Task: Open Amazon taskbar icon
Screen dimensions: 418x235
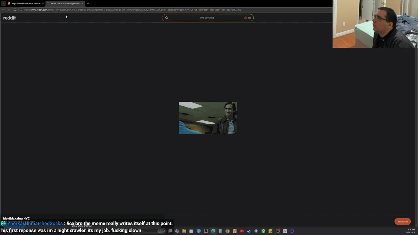Action: pyautogui.click(x=206, y=231)
